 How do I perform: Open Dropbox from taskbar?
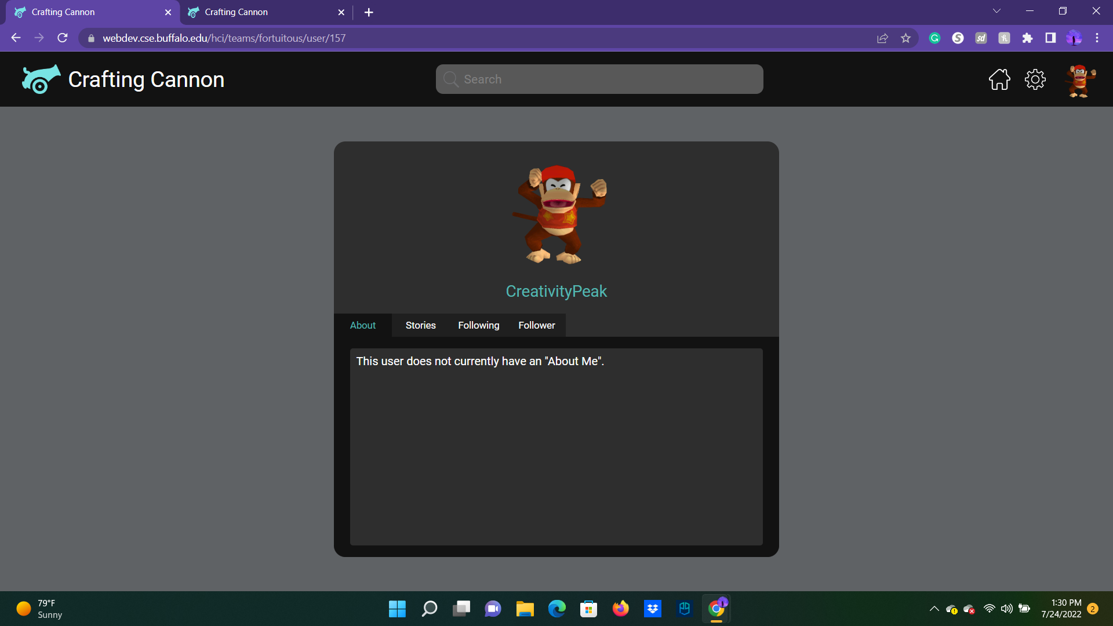653,609
